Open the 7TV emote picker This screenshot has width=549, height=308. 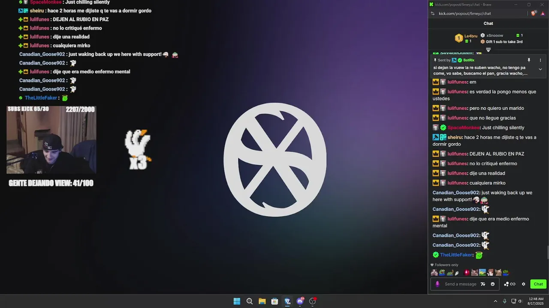(x=483, y=284)
